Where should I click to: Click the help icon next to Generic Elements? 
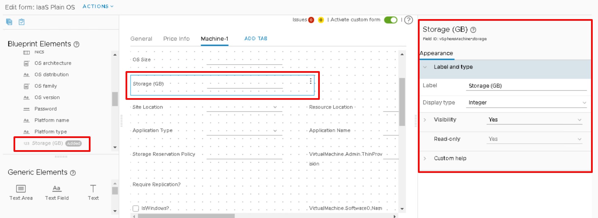point(73,173)
